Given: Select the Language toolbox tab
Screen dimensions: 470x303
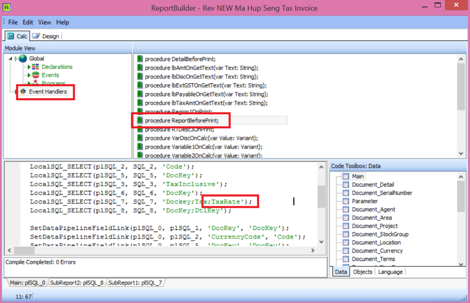Looking at the screenshot, I should click(390, 272).
